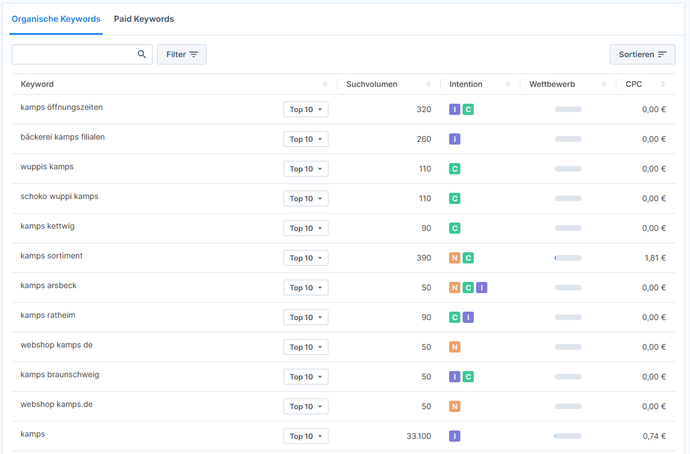Click the C badge for kamps kettwig
The width and height of the screenshot is (690, 454).
[x=455, y=228]
